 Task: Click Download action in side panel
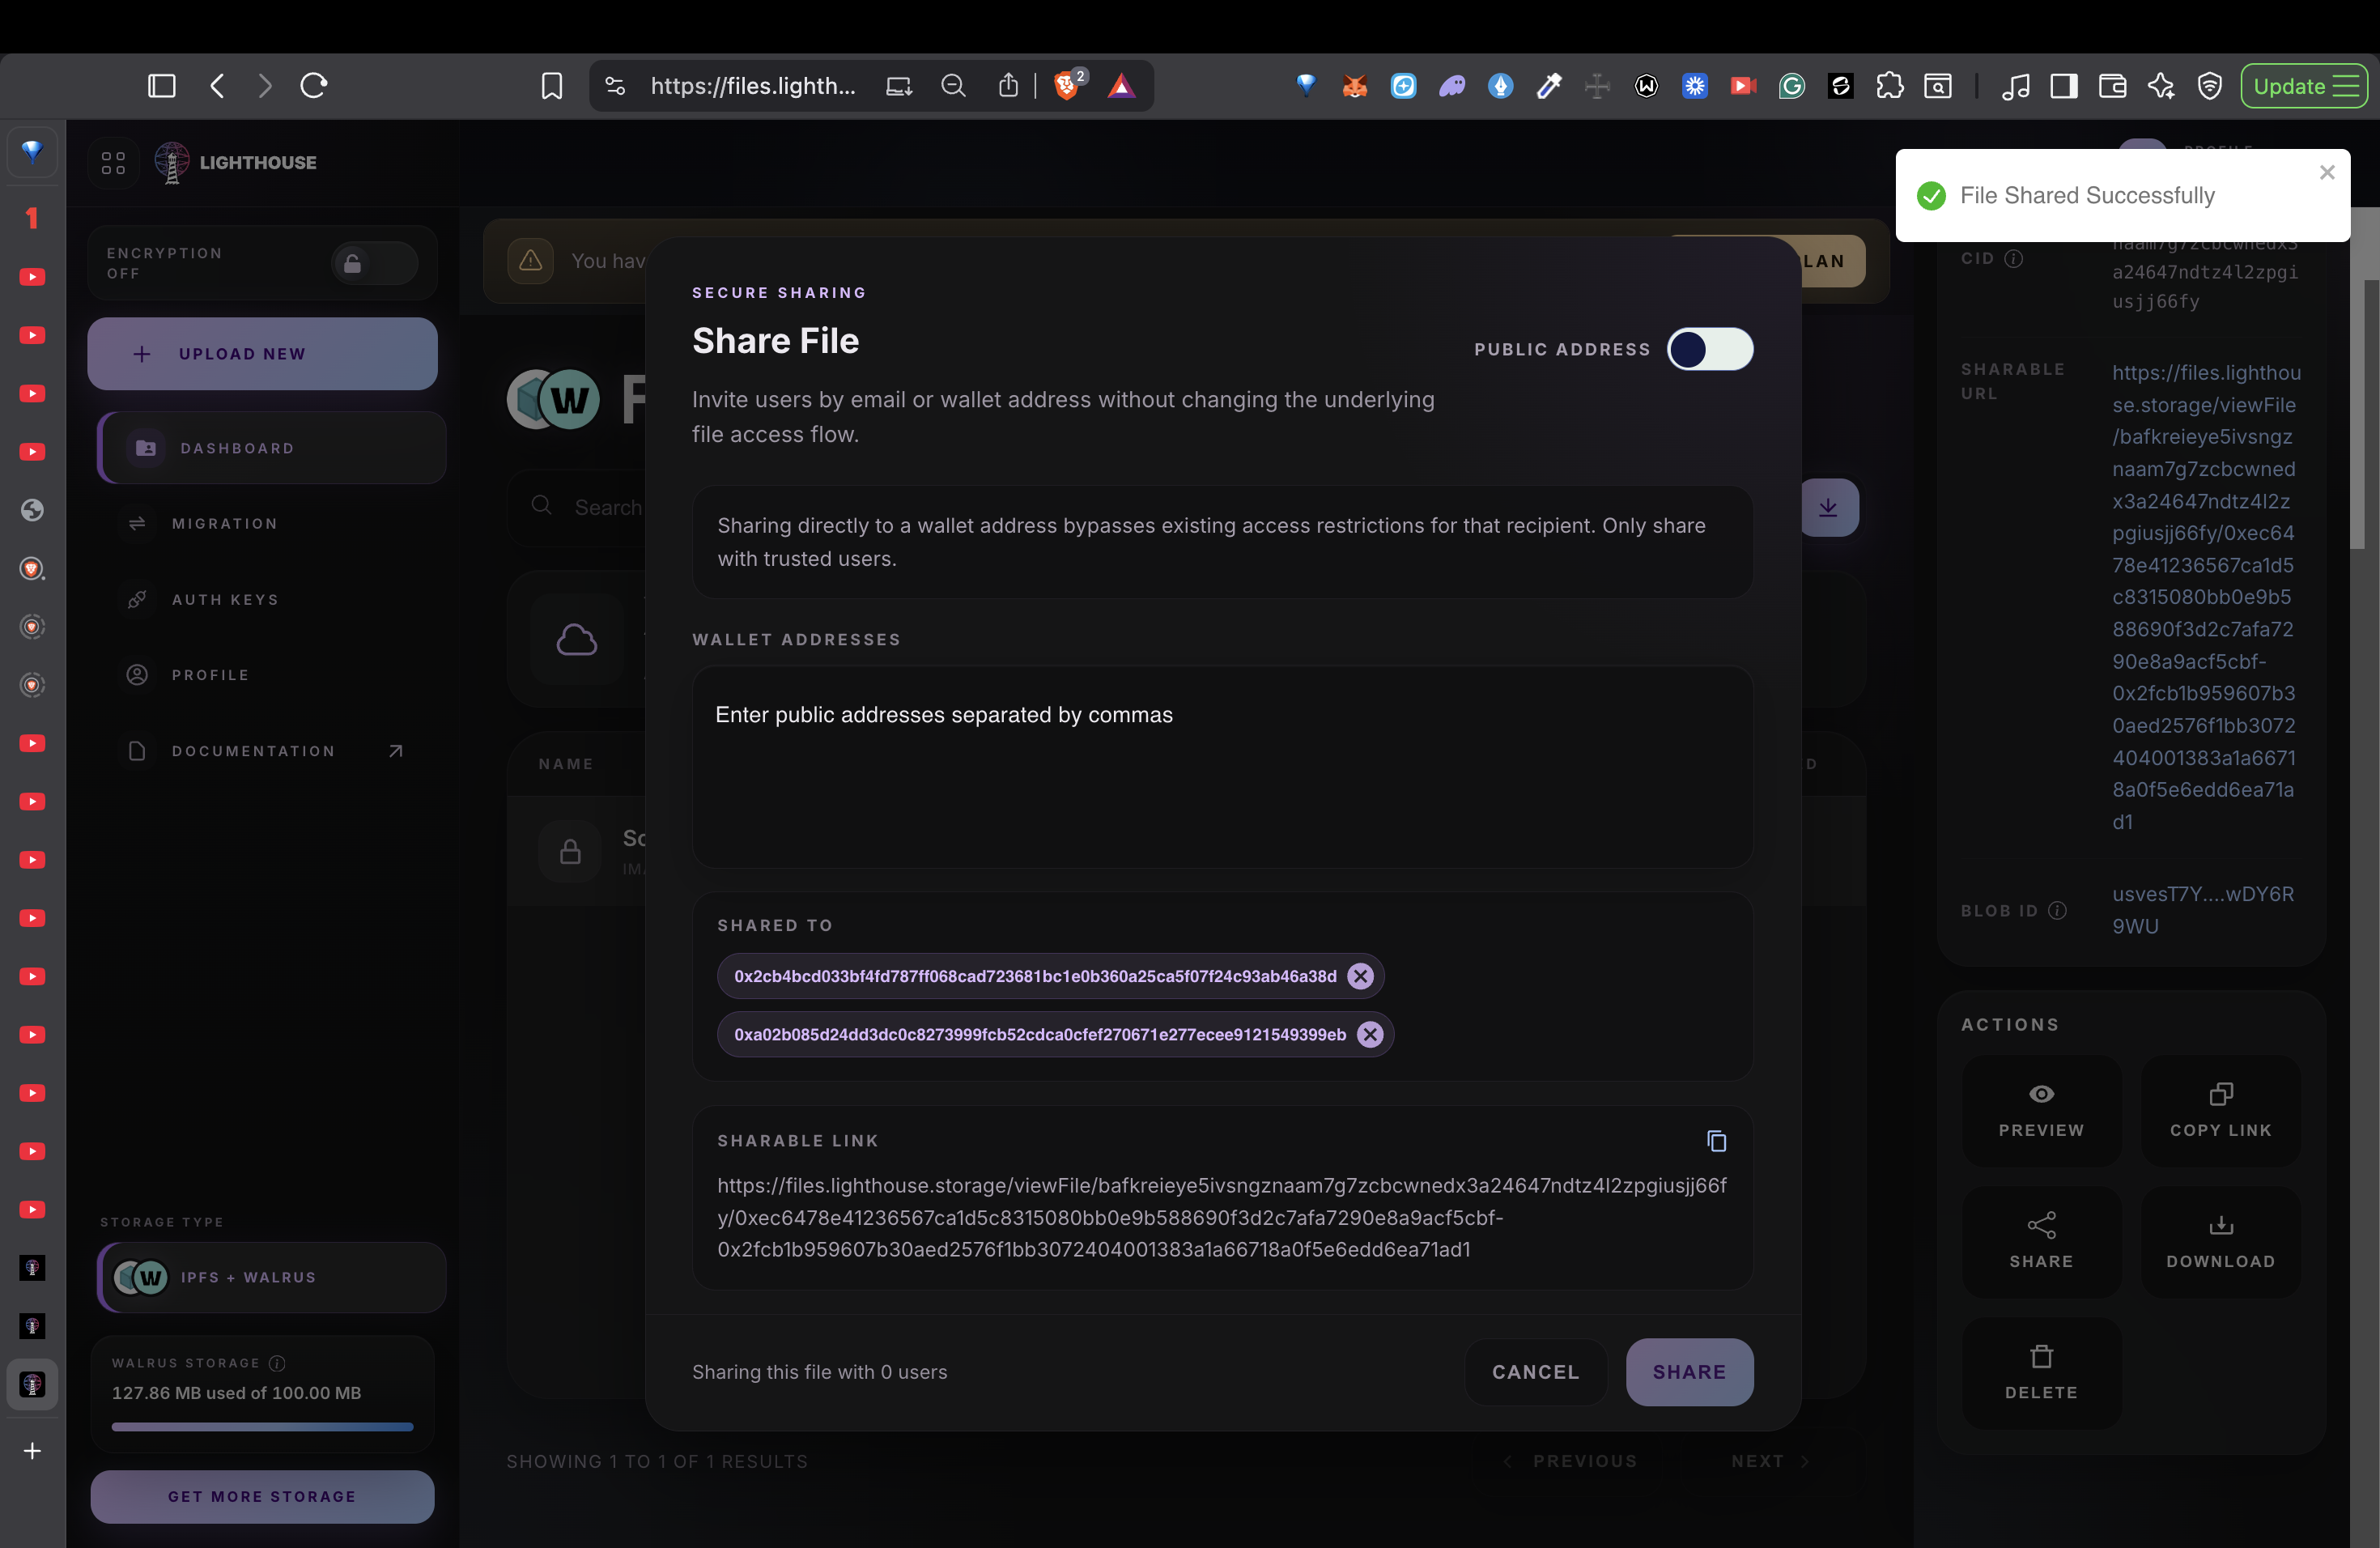pyautogui.click(x=2220, y=1241)
